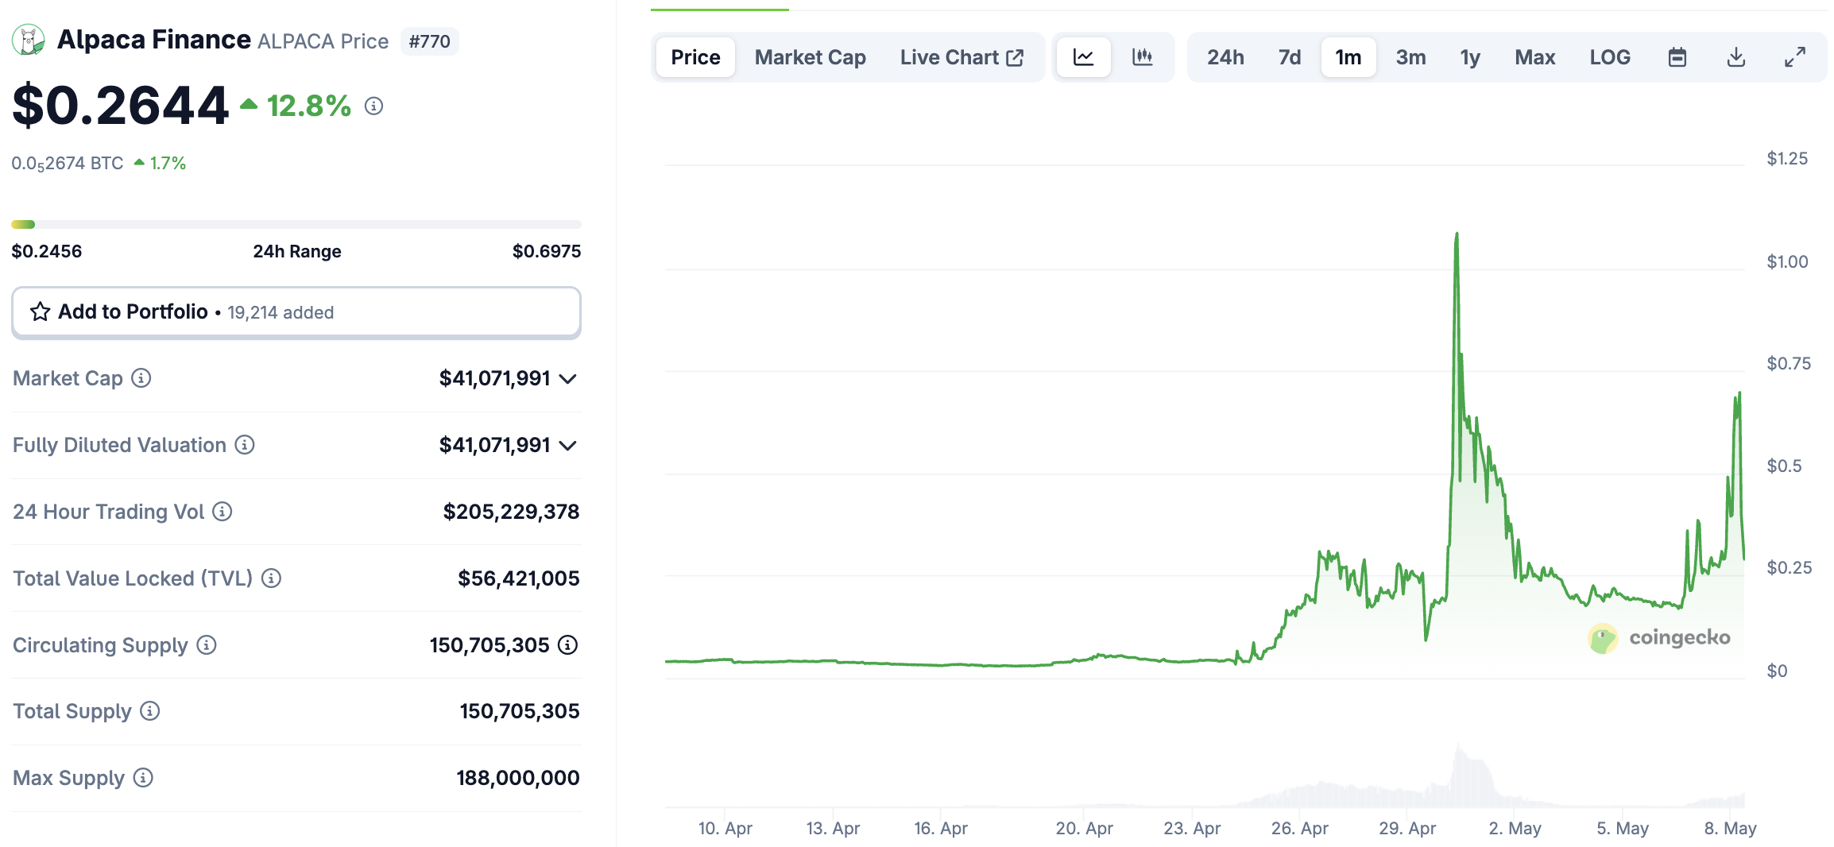Expand chart to fullscreen via the arrows icon

coord(1794,56)
